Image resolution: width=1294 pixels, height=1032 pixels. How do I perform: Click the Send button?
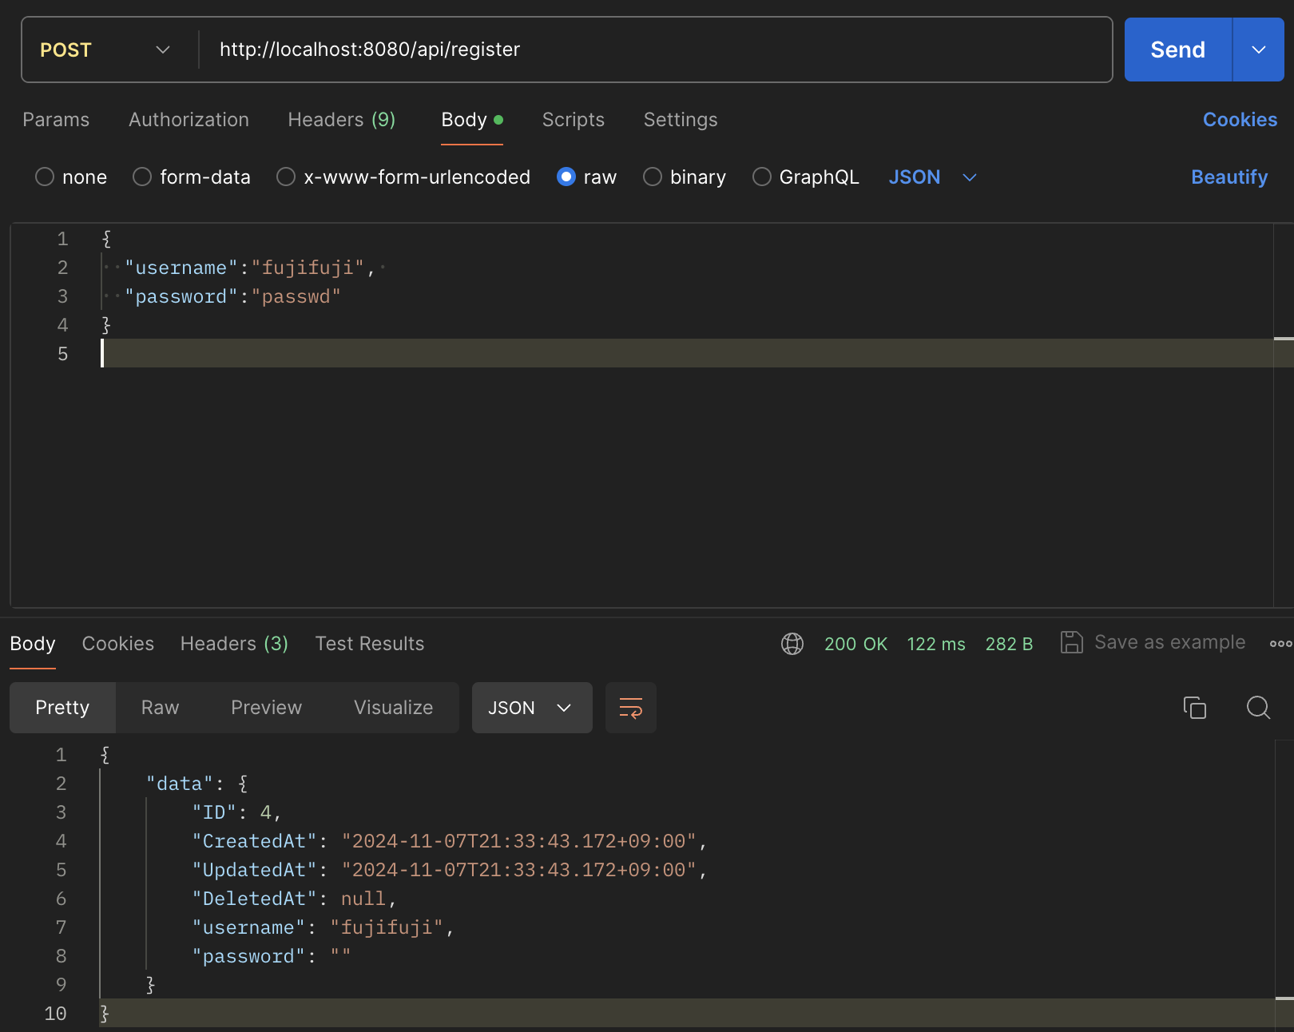click(x=1177, y=49)
